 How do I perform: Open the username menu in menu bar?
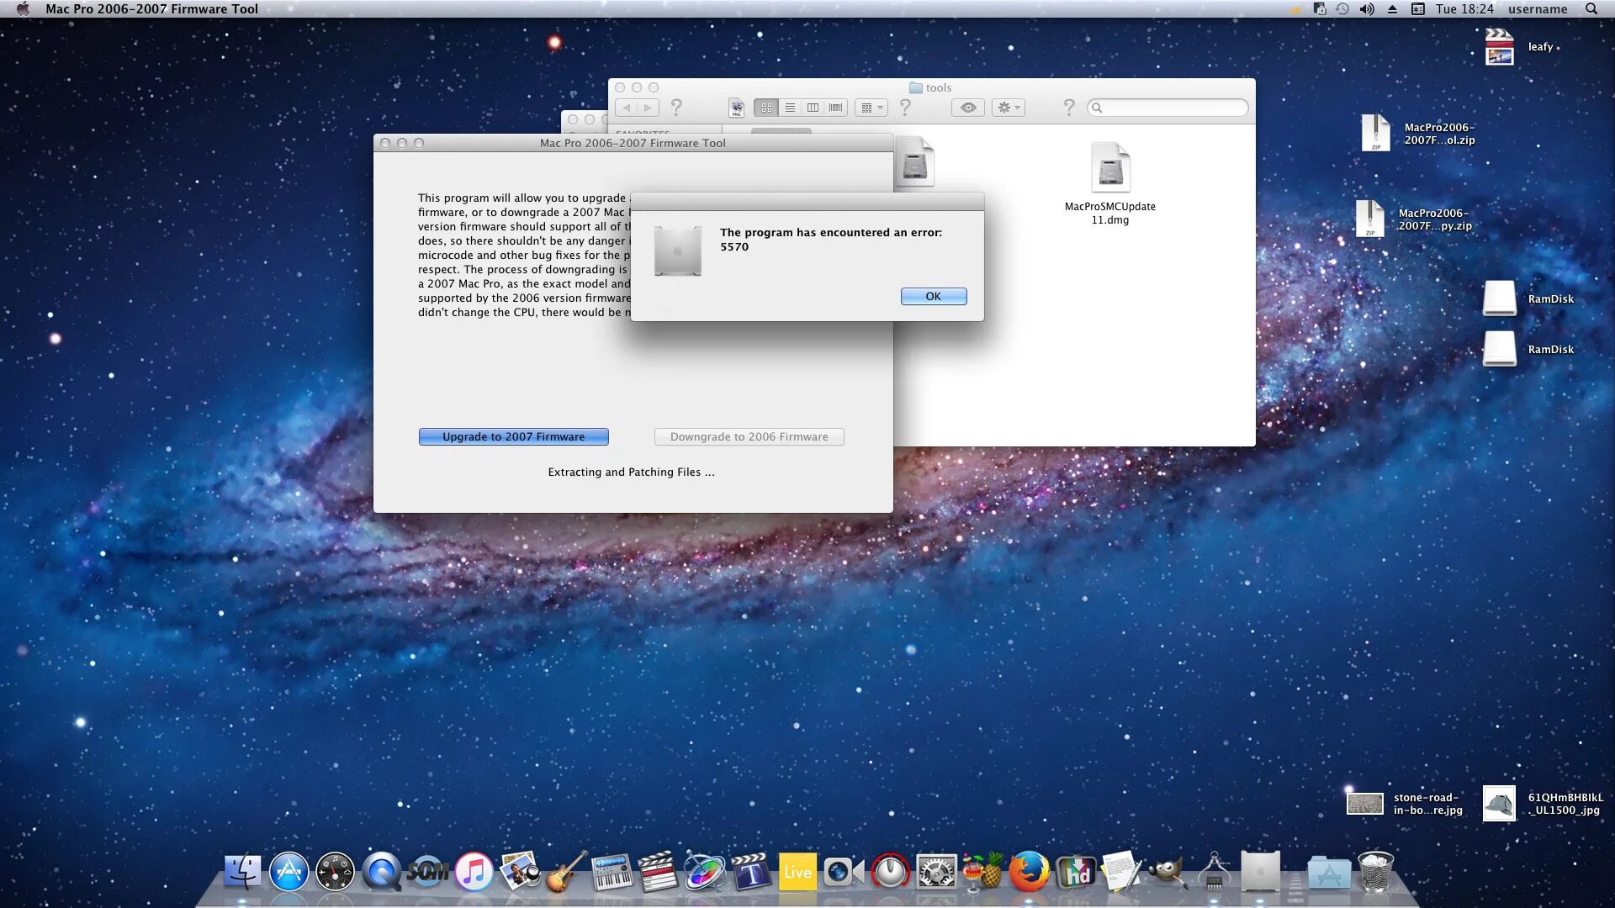point(1538,8)
